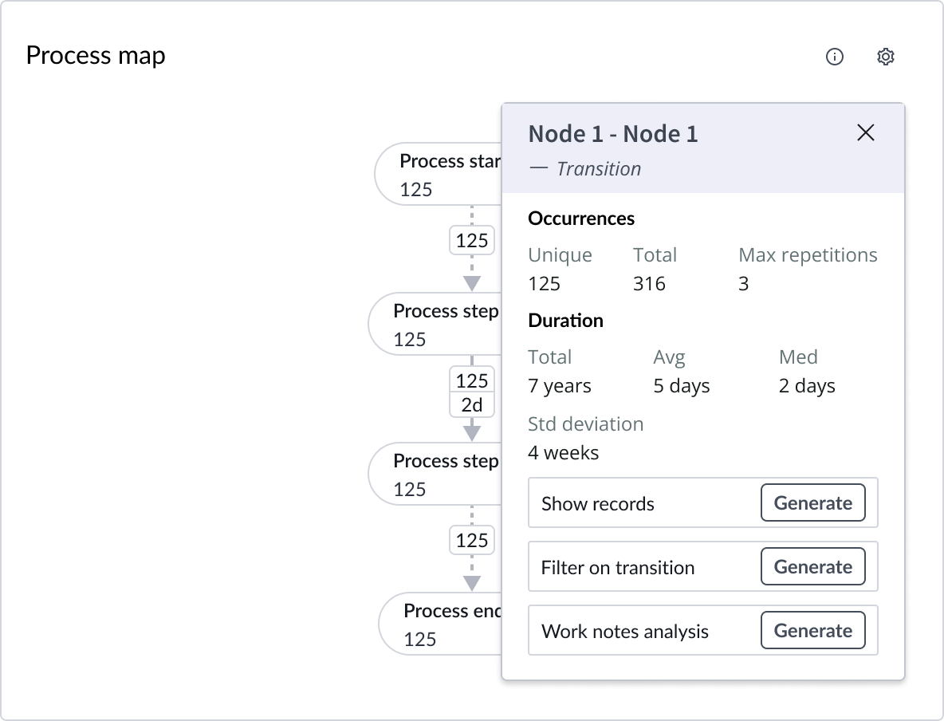This screenshot has height=721, width=944.
Task: Click the dash icon before Transition
Action: coord(538,169)
